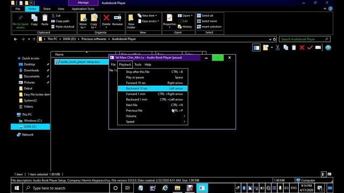Viewport: 344px width, 193px height.
Task: Go up one folder level arrow
Action: (34, 39)
